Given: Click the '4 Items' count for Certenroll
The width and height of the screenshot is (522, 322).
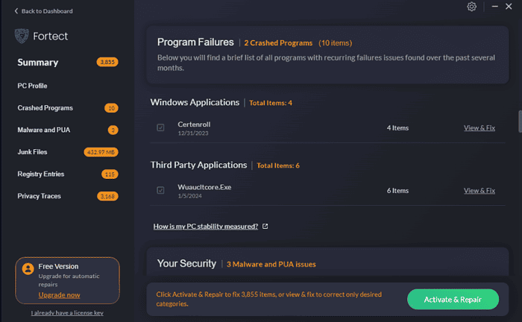Looking at the screenshot, I should click(x=397, y=127).
